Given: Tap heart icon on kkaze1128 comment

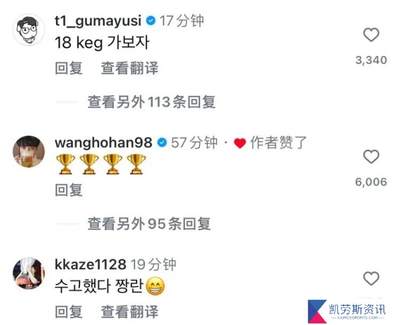Looking at the screenshot, I should click(x=371, y=278).
